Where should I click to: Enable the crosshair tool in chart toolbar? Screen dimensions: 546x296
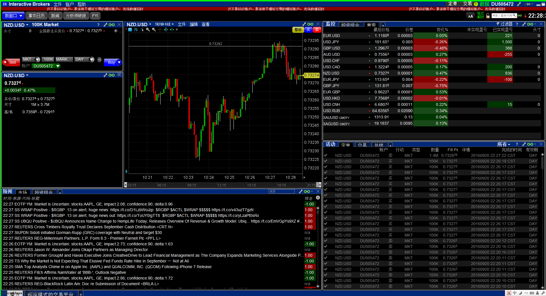[x=160, y=30]
